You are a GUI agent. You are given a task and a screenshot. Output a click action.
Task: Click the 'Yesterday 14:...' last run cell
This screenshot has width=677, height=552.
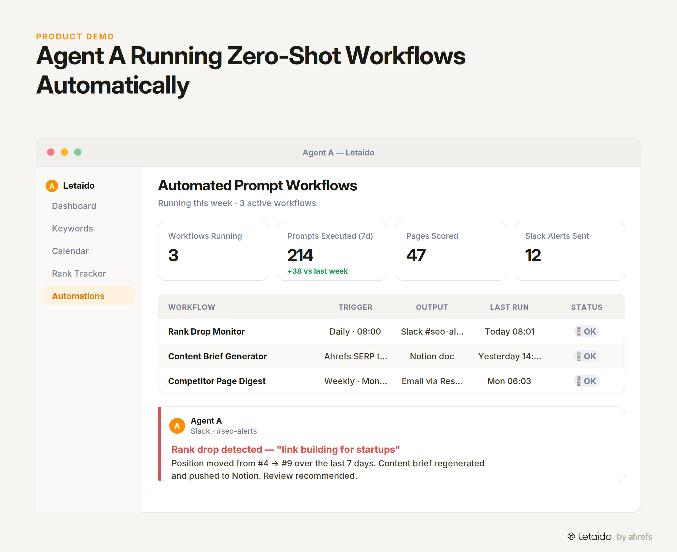click(509, 357)
